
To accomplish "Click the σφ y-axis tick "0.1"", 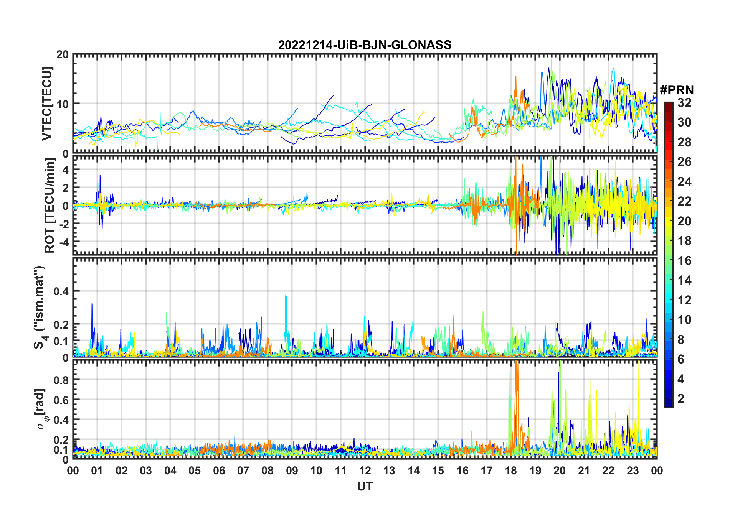I will 61,449.
